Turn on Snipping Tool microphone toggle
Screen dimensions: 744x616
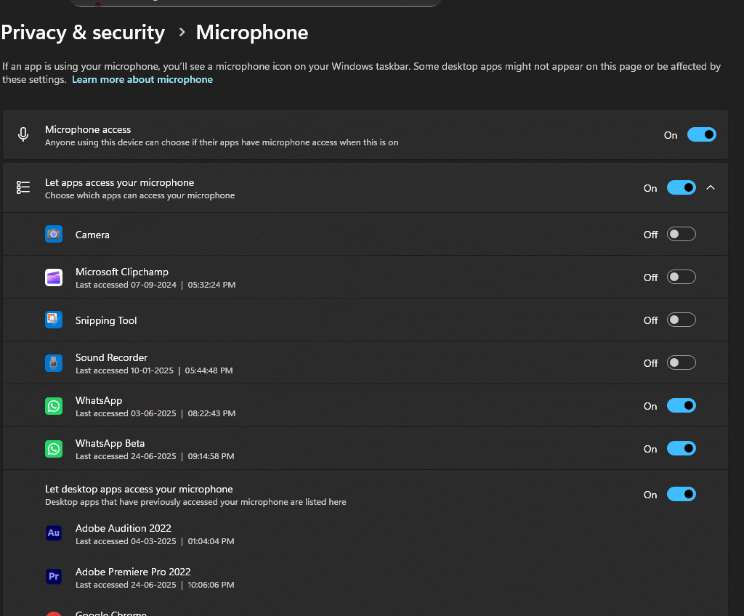681,320
